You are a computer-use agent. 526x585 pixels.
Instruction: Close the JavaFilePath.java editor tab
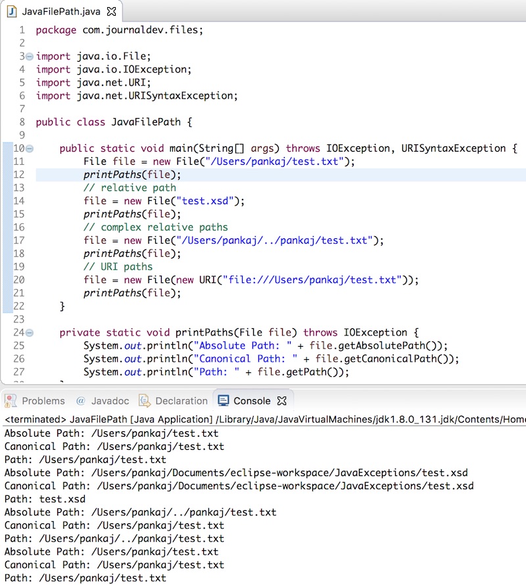tap(111, 12)
